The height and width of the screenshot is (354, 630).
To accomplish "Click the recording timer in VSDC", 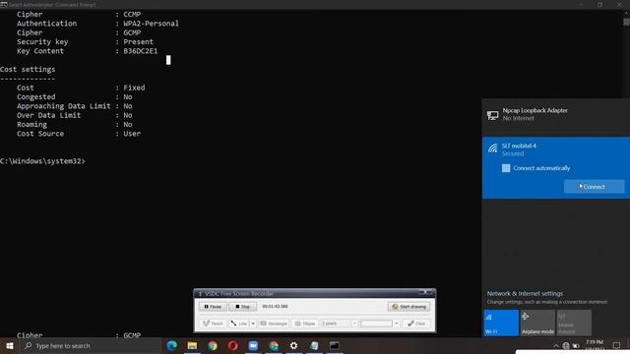I will [276, 306].
